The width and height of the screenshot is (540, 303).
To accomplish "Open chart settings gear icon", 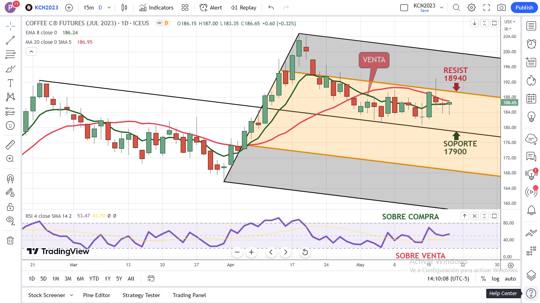I will pyautogui.click(x=472, y=7).
